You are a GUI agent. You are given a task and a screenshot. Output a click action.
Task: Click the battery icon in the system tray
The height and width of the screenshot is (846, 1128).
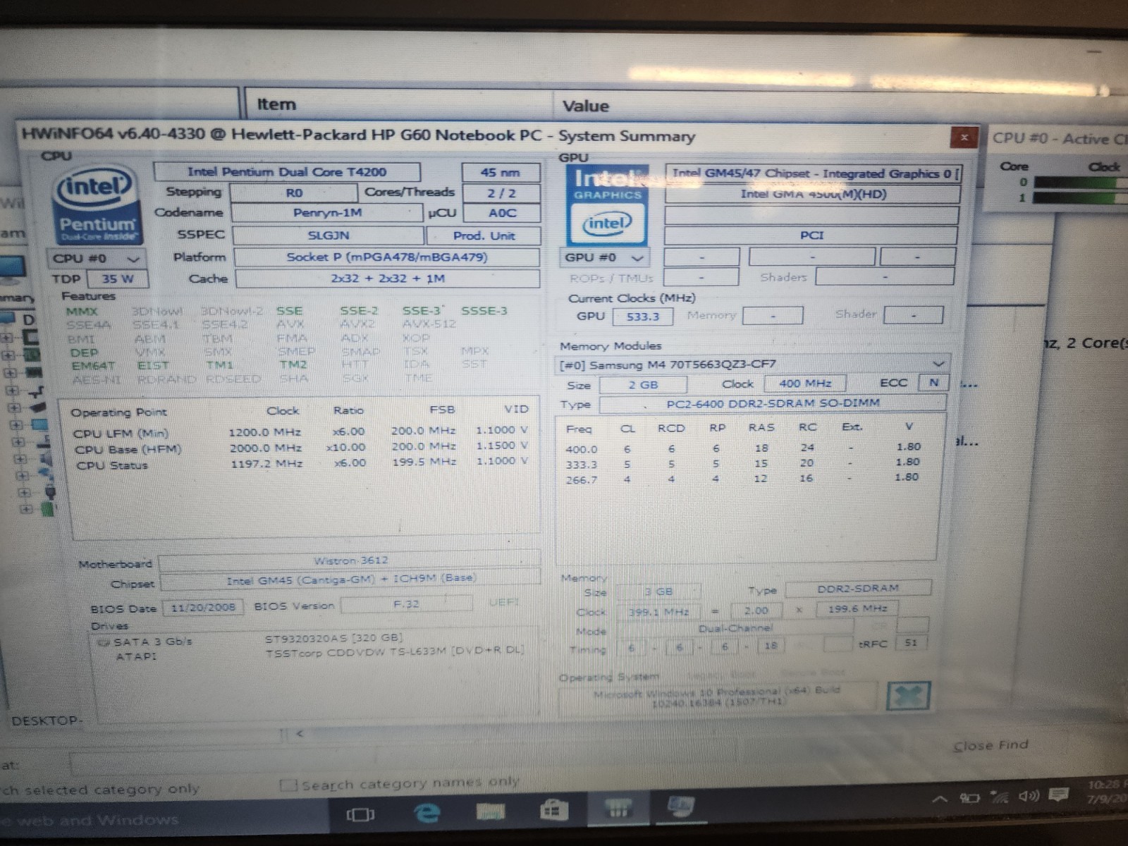click(970, 798)
